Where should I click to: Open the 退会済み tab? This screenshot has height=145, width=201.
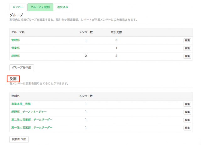pos(62,7)
